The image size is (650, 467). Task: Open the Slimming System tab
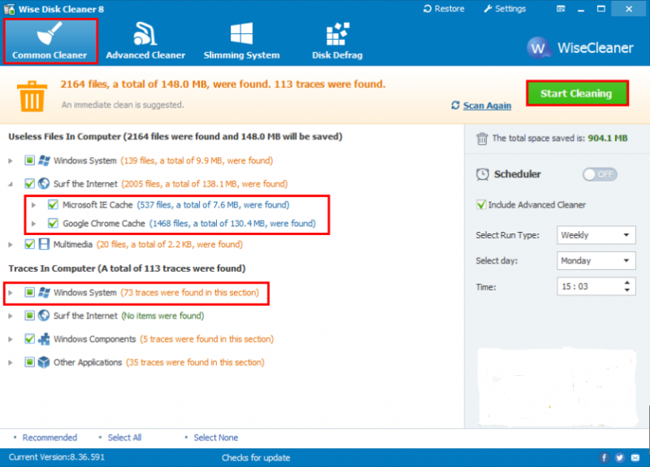[241, 41]
